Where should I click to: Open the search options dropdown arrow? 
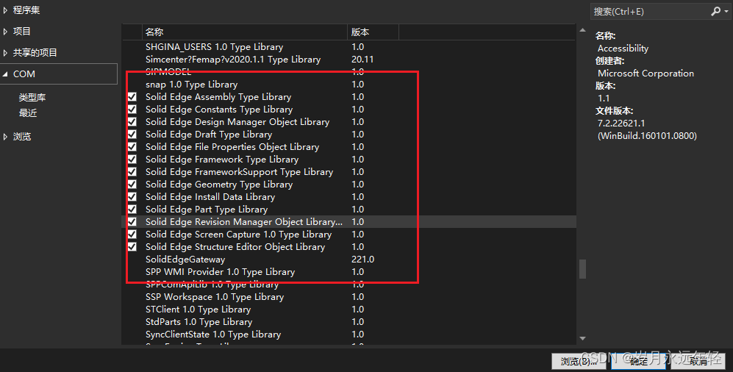tap(726, 11)
